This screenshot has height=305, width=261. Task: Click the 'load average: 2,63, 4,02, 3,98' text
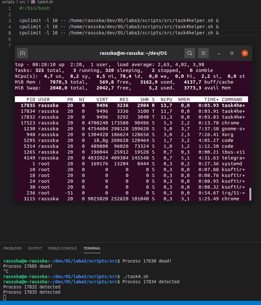(161, 65)
